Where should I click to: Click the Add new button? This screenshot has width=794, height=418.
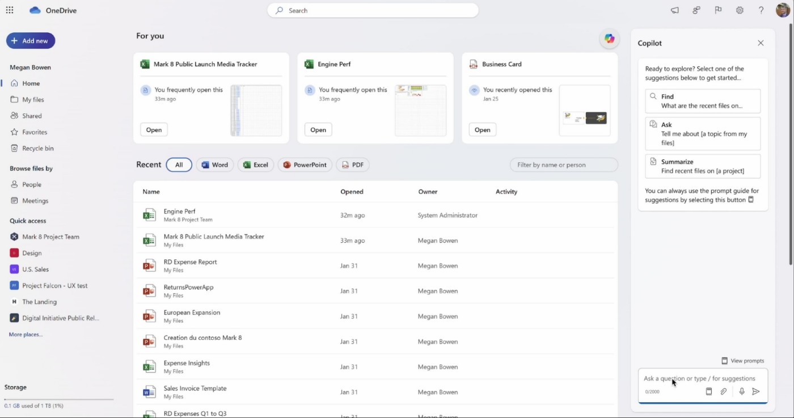[31, 41]
